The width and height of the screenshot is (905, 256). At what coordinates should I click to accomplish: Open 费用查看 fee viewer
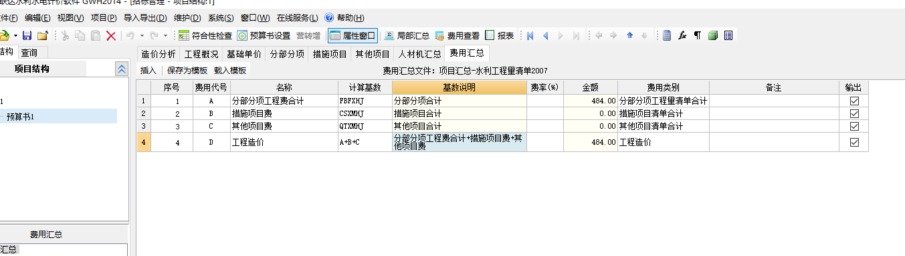[458, 35]
